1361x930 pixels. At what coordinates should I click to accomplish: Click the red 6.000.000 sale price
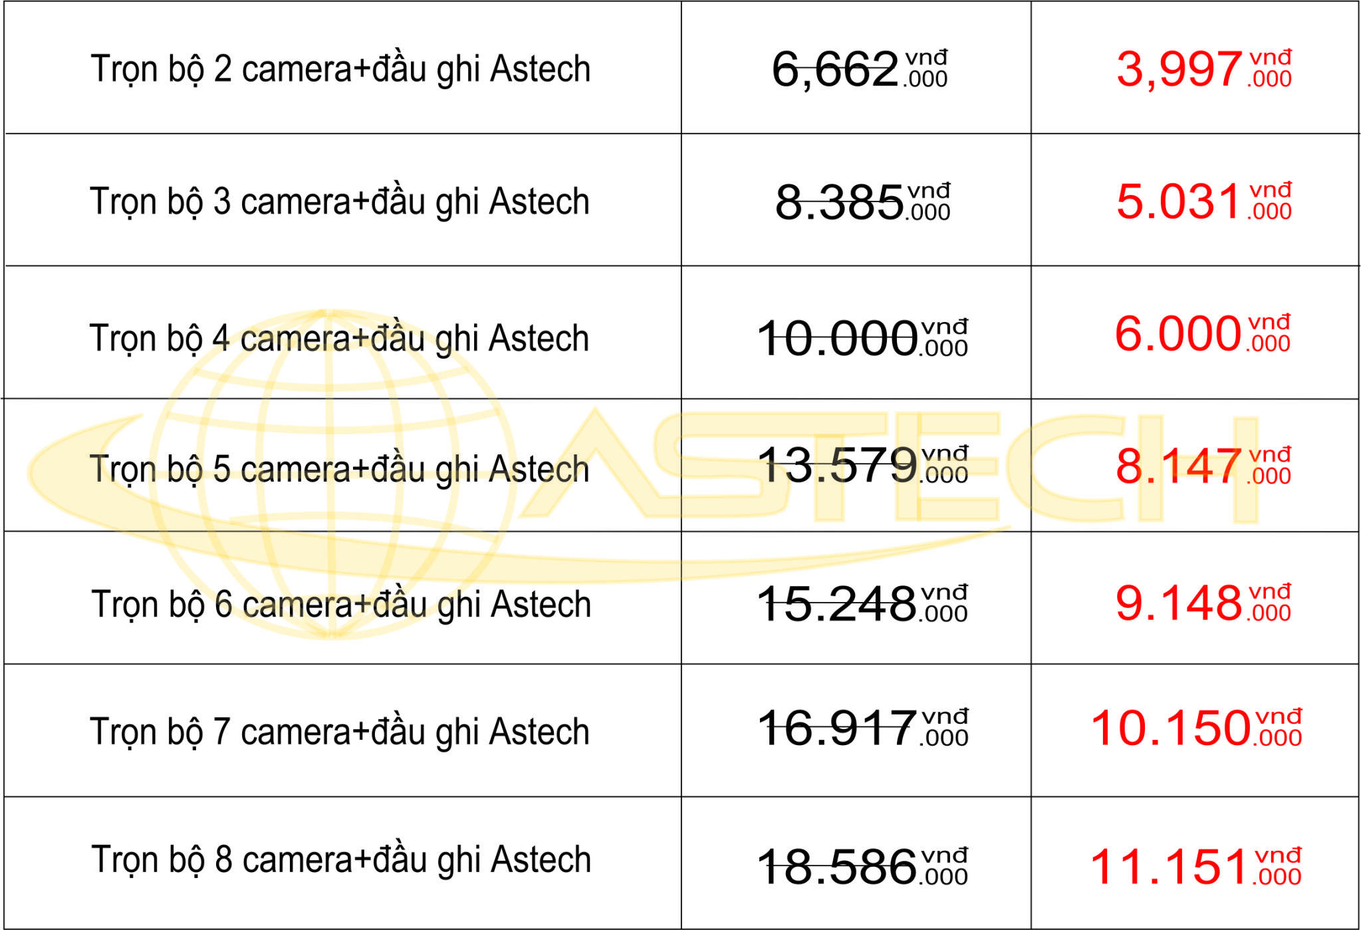(x=1203, y=333)
